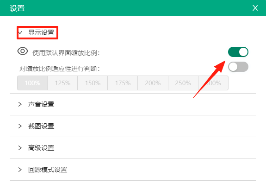Open the 声音设置 section label
Viewport: 266px width, 190px height.
pyautogui.click(x=41, y=104)
